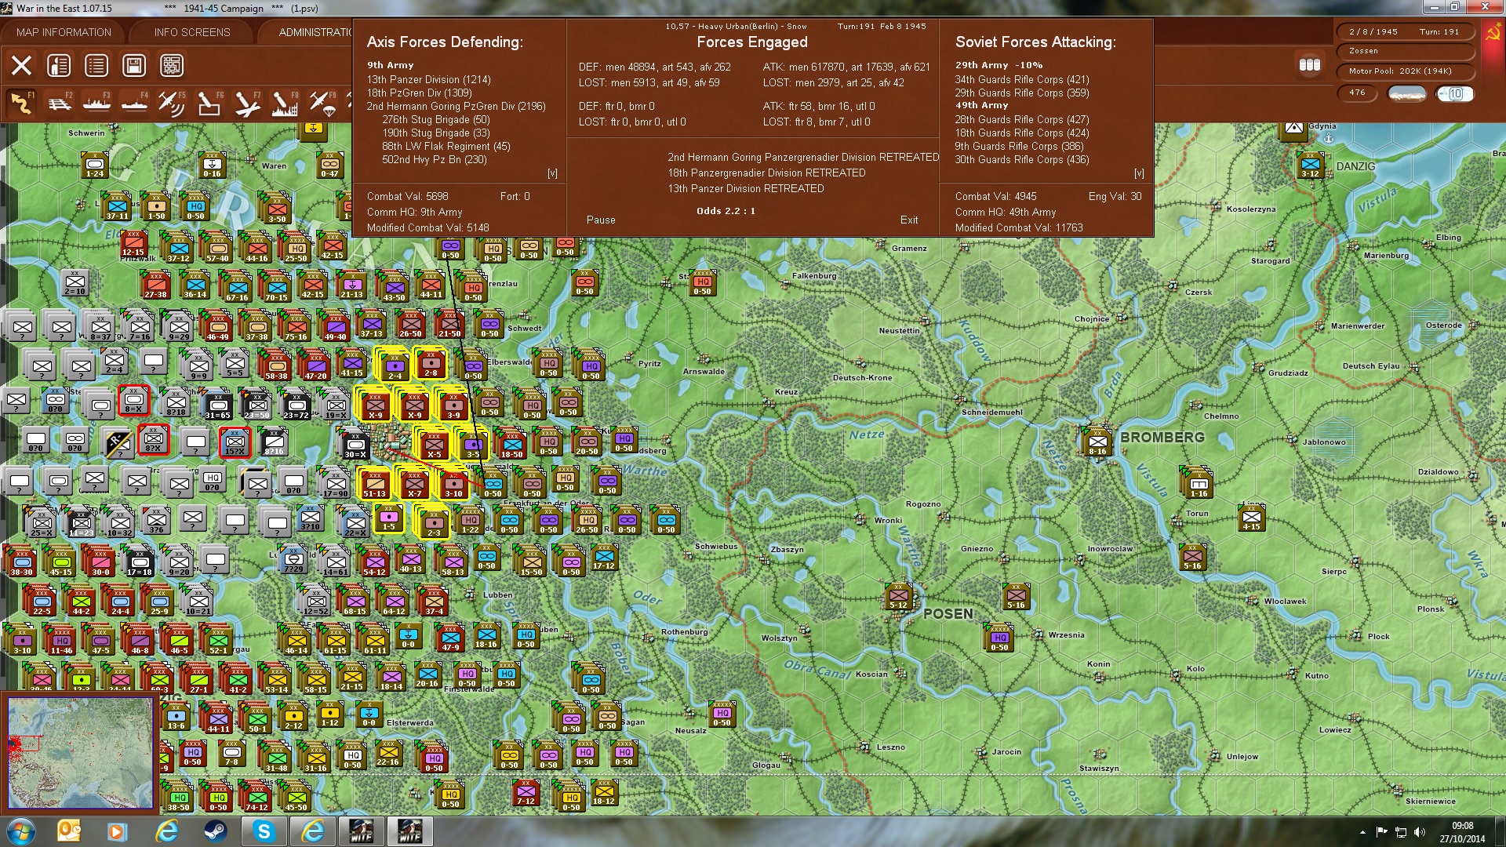Screen dimensions: 1506x847
Task: Select the 3-12 unit near Danzig
Action: pyautogui.click(x=1310, y=165)
